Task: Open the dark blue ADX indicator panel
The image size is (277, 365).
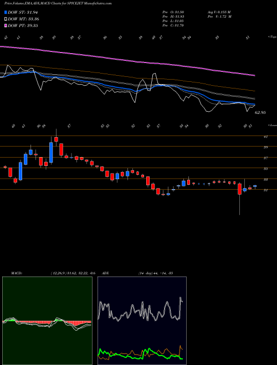Action: [142, 321]
